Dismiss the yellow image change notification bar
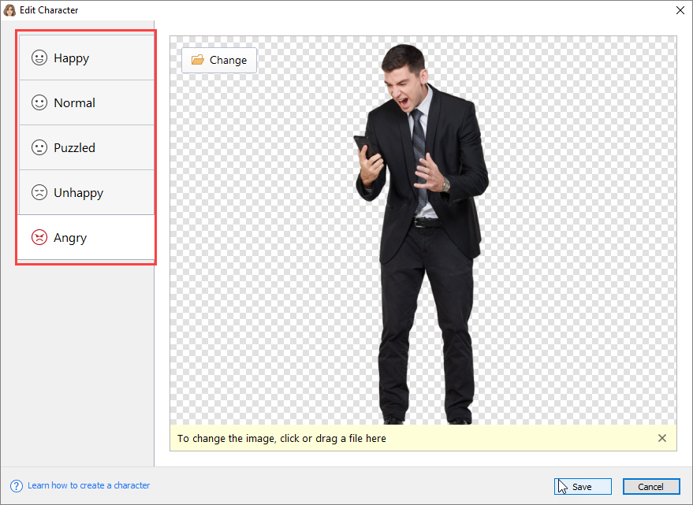 coord(662,438)
